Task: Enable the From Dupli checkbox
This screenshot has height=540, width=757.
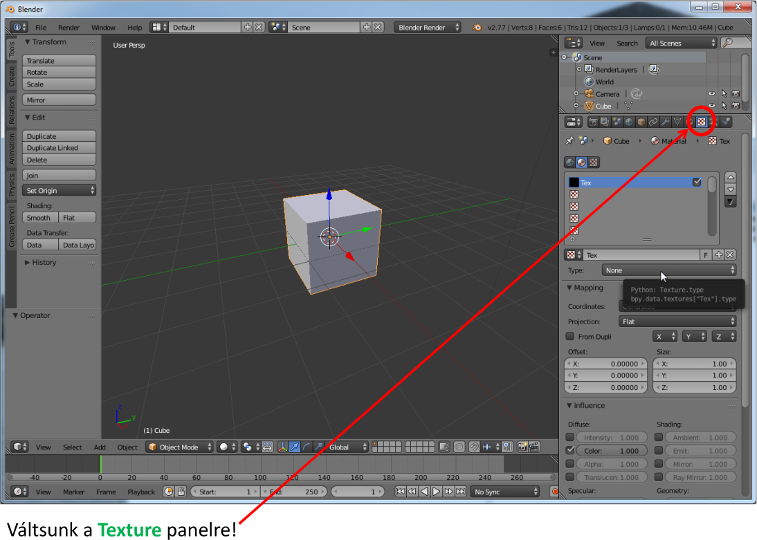Action: pyautogui.click(x=570, y=336)
